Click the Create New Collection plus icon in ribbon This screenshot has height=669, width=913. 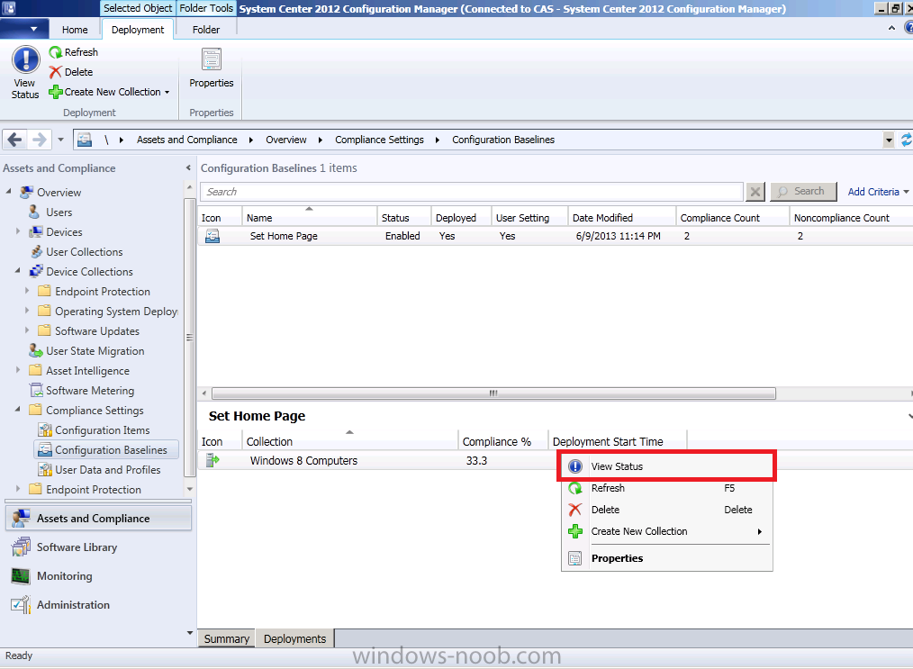coord(55,92)
